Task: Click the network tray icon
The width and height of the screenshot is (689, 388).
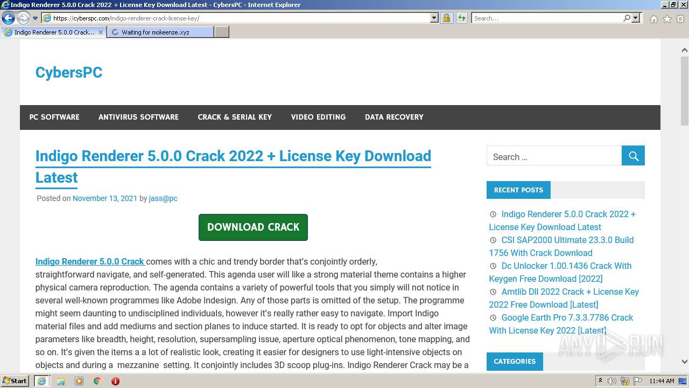Action: (625, 381)
